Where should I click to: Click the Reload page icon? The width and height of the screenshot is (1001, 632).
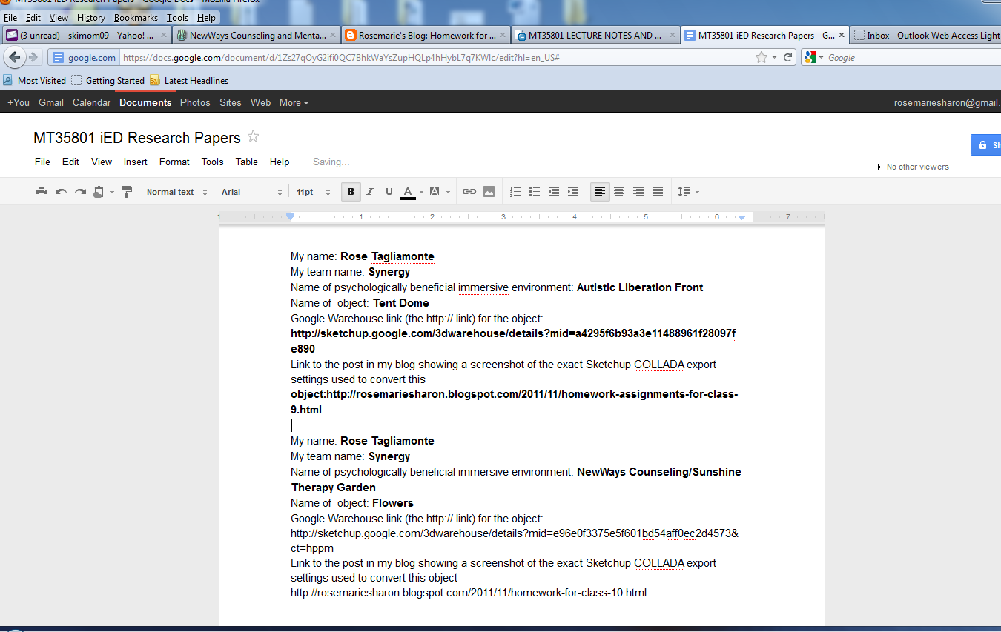coord(788,57)
